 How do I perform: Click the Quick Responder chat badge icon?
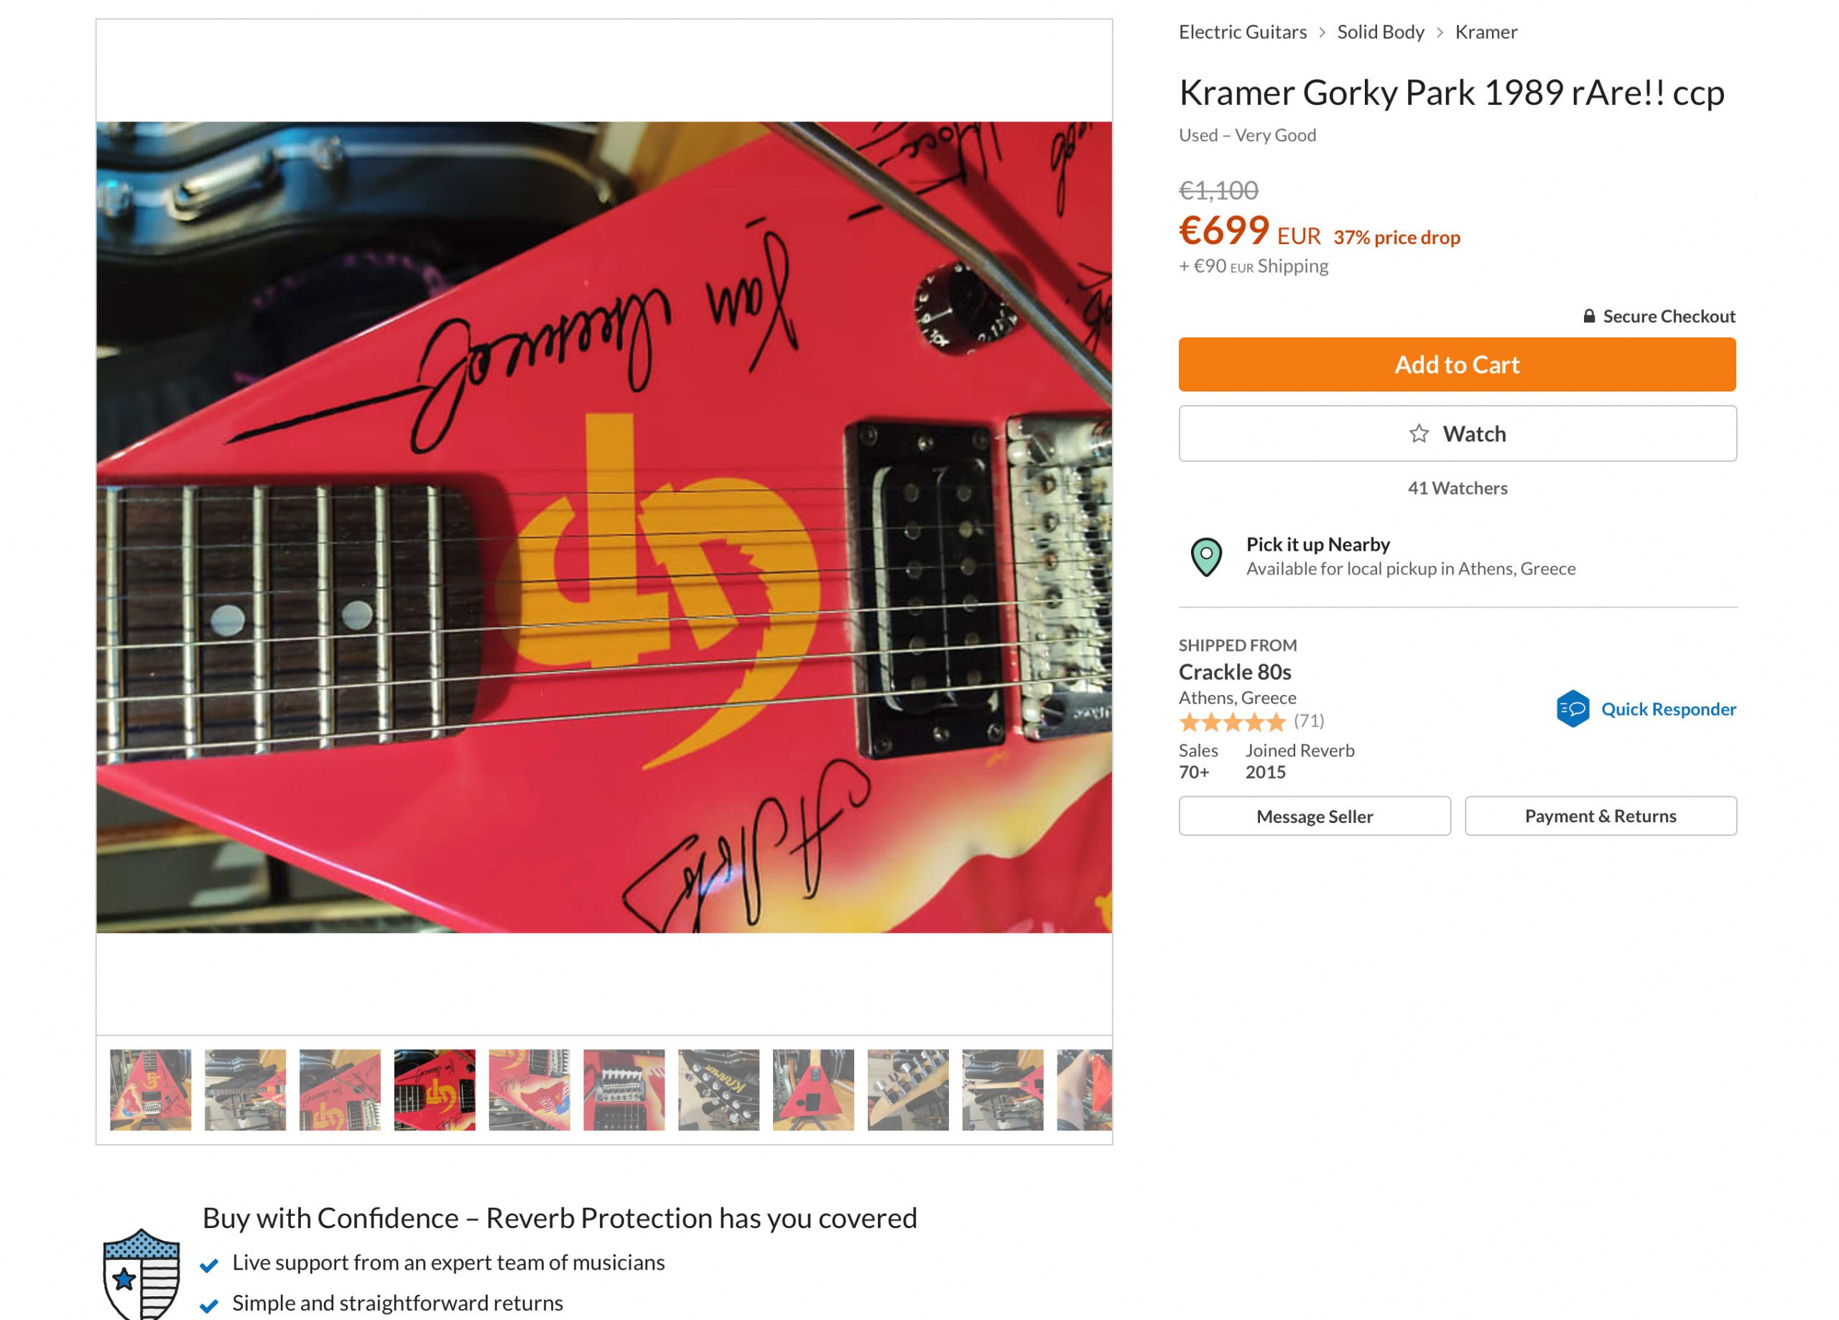pyautogui.click(x=1572, y=709)
